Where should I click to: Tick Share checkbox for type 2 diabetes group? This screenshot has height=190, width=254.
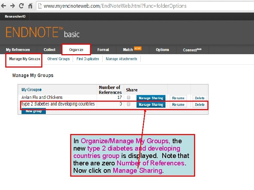pyautogui.click(x=128, y=104)
